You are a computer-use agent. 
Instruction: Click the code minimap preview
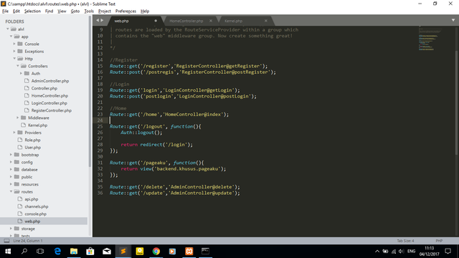[x=430, y=39]
